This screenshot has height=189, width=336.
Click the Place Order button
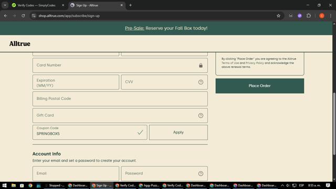coord(259,86)
